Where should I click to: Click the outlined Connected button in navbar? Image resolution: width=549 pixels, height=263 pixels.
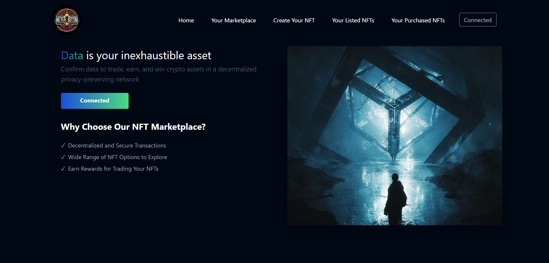pos(478,20)
